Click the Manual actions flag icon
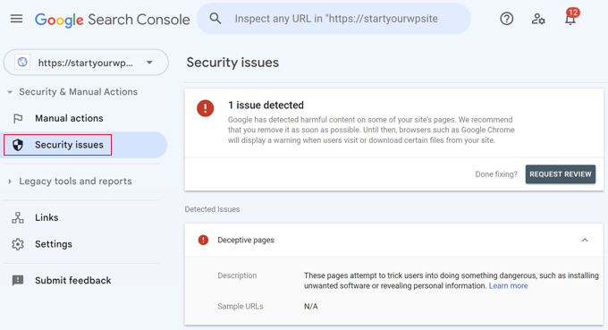Image resolution: width=608 pixels, height=330 pixels. [x=18, y=118]
